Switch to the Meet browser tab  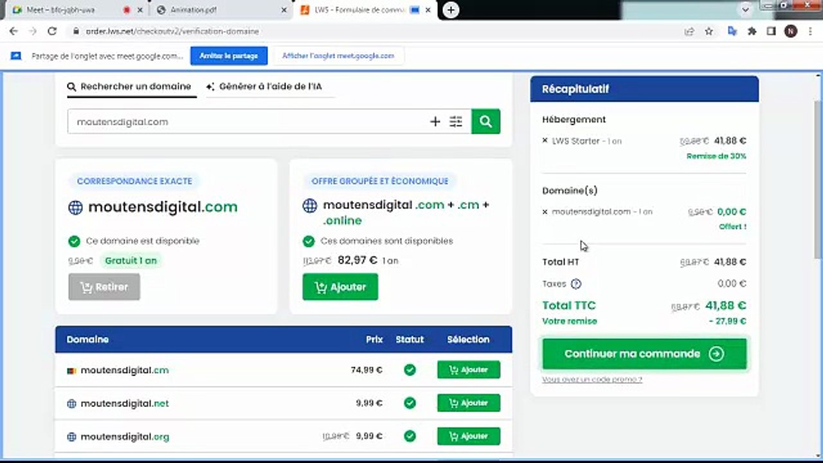tap(71, 10)
